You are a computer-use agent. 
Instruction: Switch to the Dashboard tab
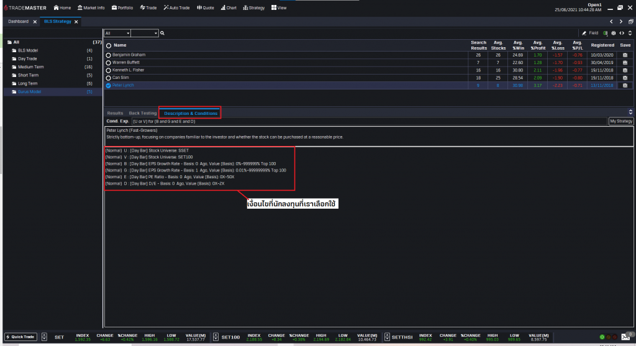pyautogui.click(x=18, y=22)
